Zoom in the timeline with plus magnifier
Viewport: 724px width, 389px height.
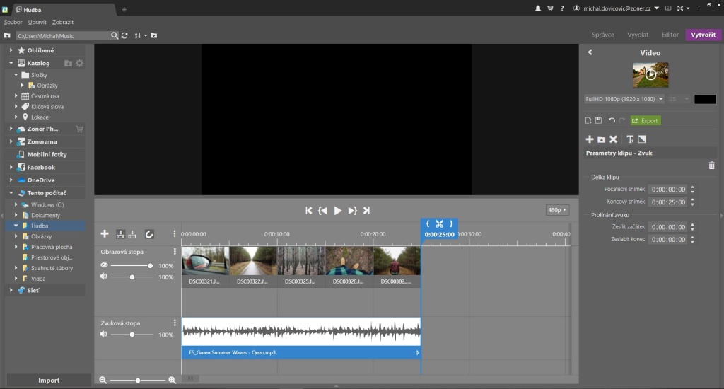(173, 380)
